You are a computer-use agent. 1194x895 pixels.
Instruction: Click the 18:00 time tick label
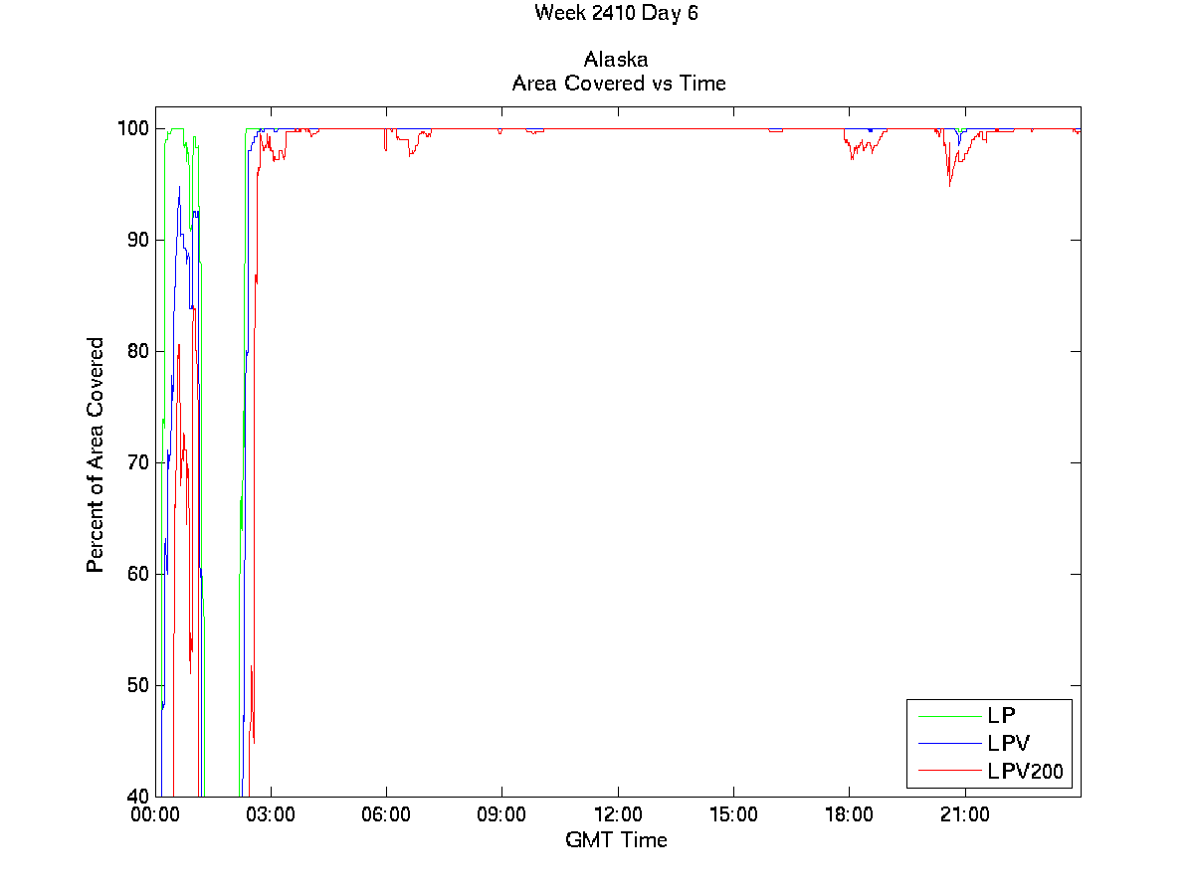[849, 814]
